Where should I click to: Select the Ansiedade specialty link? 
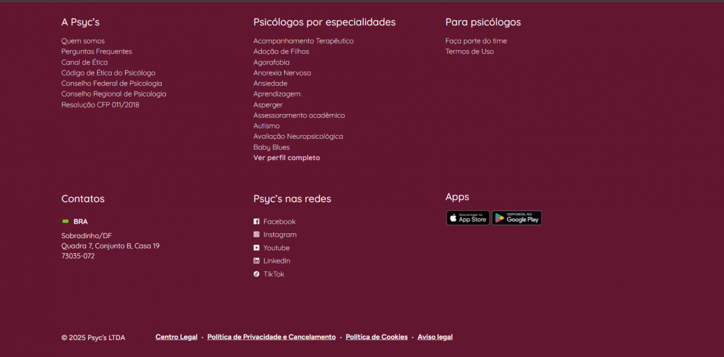270,83
